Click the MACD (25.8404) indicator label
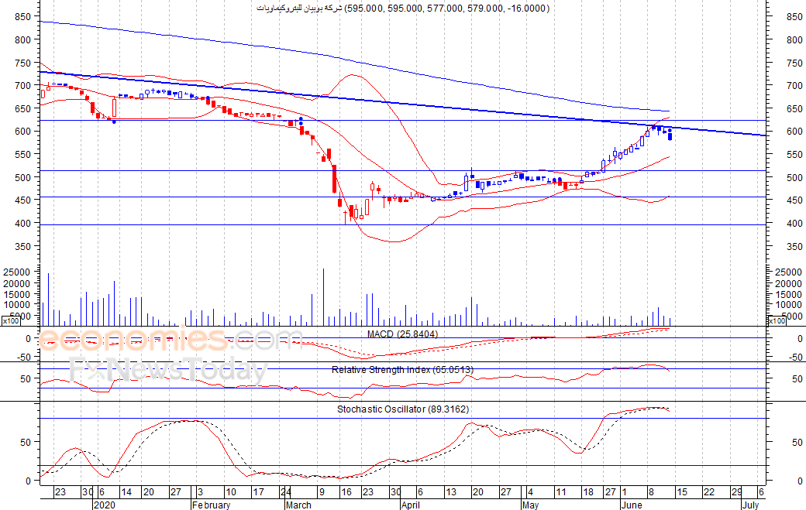This screenshot has width=806, height=510. tap(402, 334)
